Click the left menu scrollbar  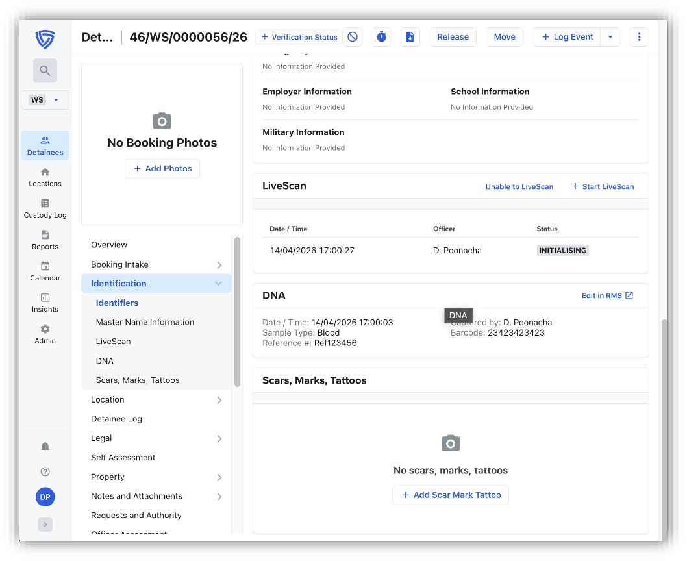click(x=237, y=312)
